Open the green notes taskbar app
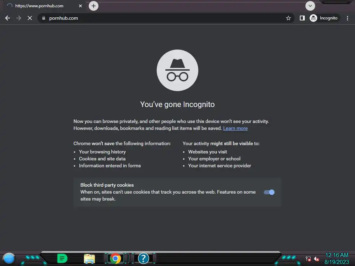This screenshot has width=355, height=266. coord(62,258)
